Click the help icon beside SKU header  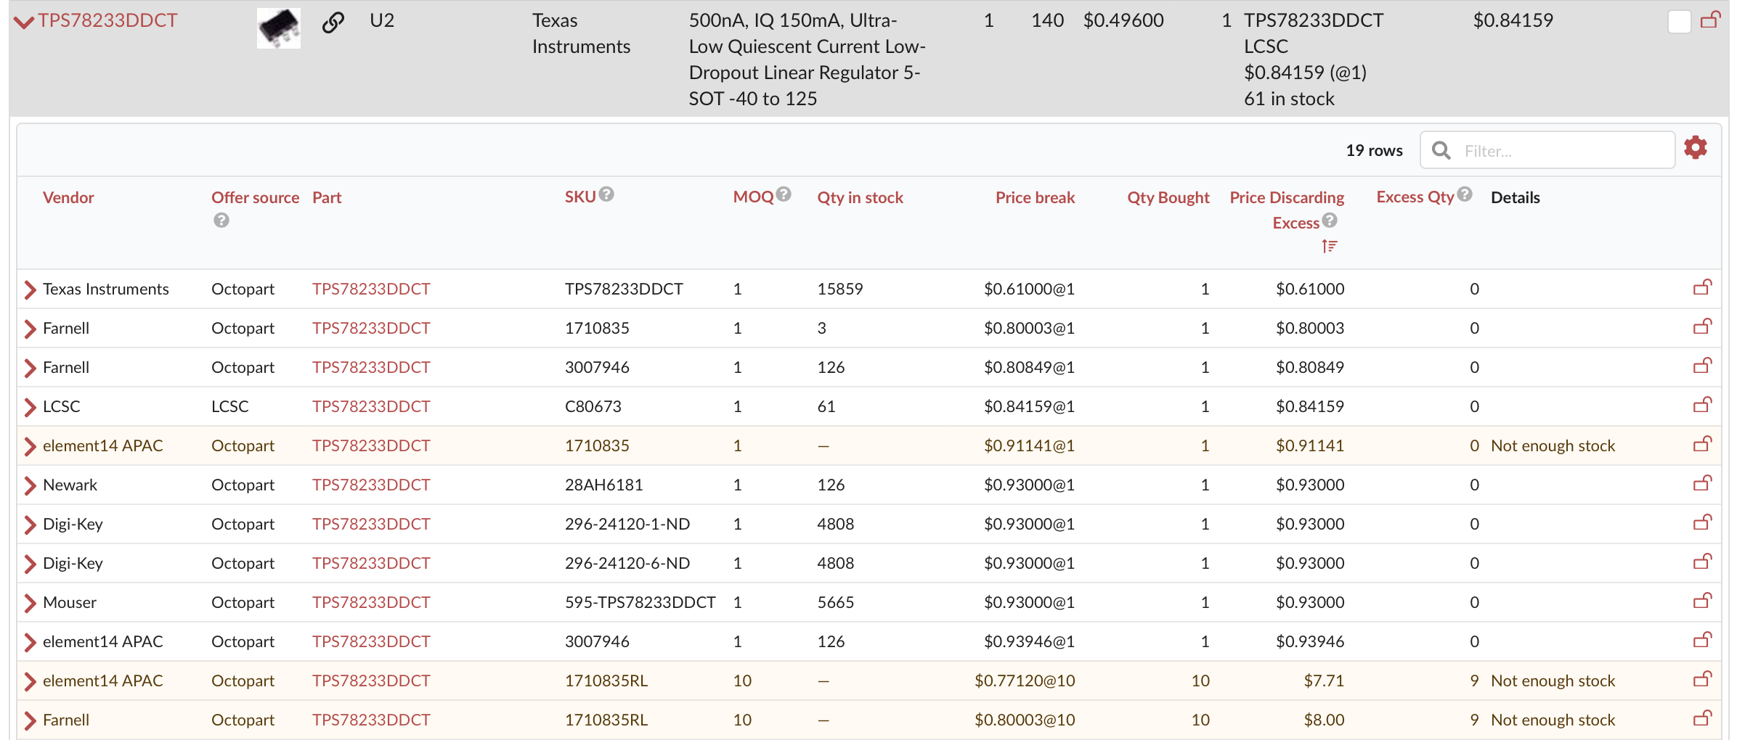pyautogui.click(x=607, y=194)
